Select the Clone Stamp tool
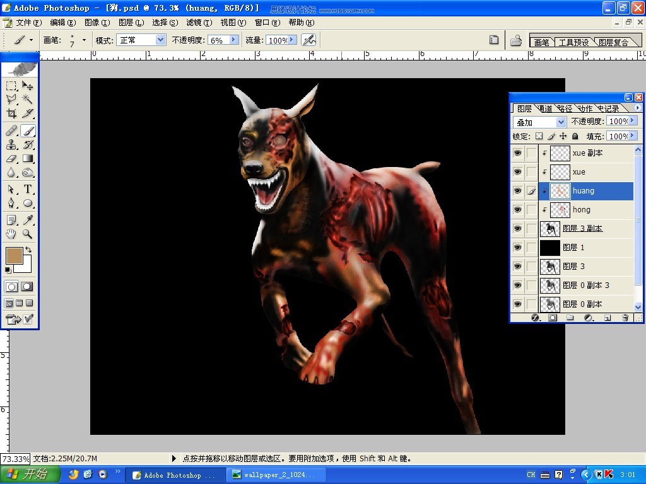Screen dimensions: 646x484 [x=11, y=144]
